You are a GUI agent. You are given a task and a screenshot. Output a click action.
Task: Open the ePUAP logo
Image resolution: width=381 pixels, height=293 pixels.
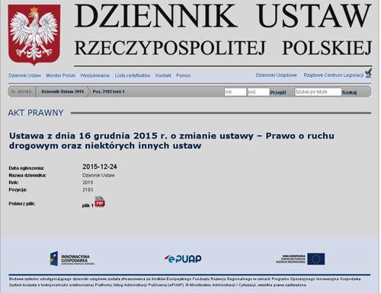point(183,259)
